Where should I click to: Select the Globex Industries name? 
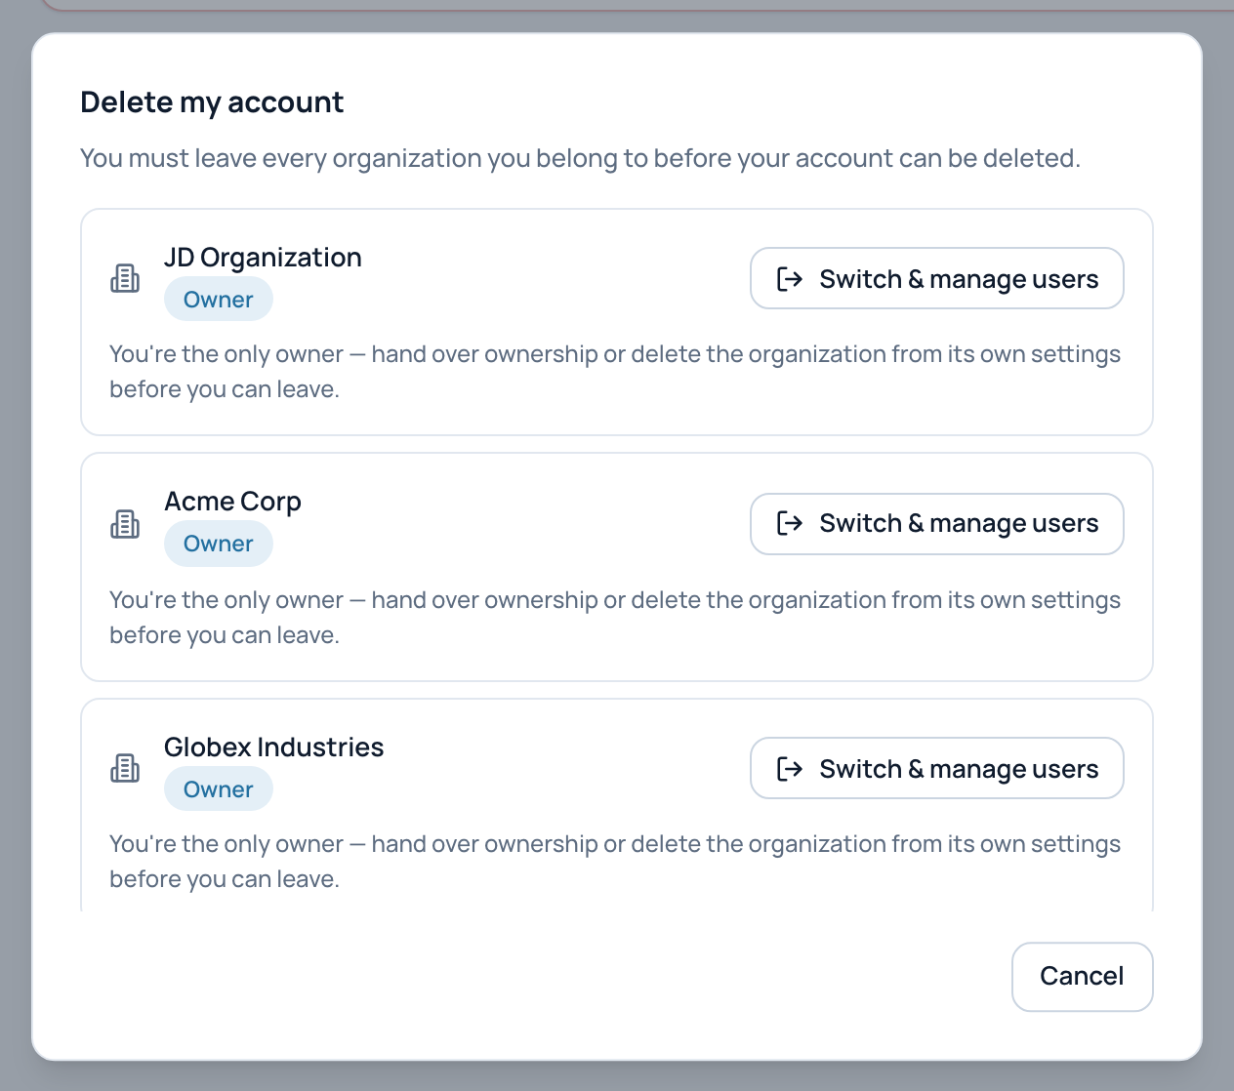[273, 748]
